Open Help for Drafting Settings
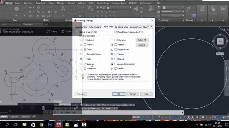 tap(146, 94)
